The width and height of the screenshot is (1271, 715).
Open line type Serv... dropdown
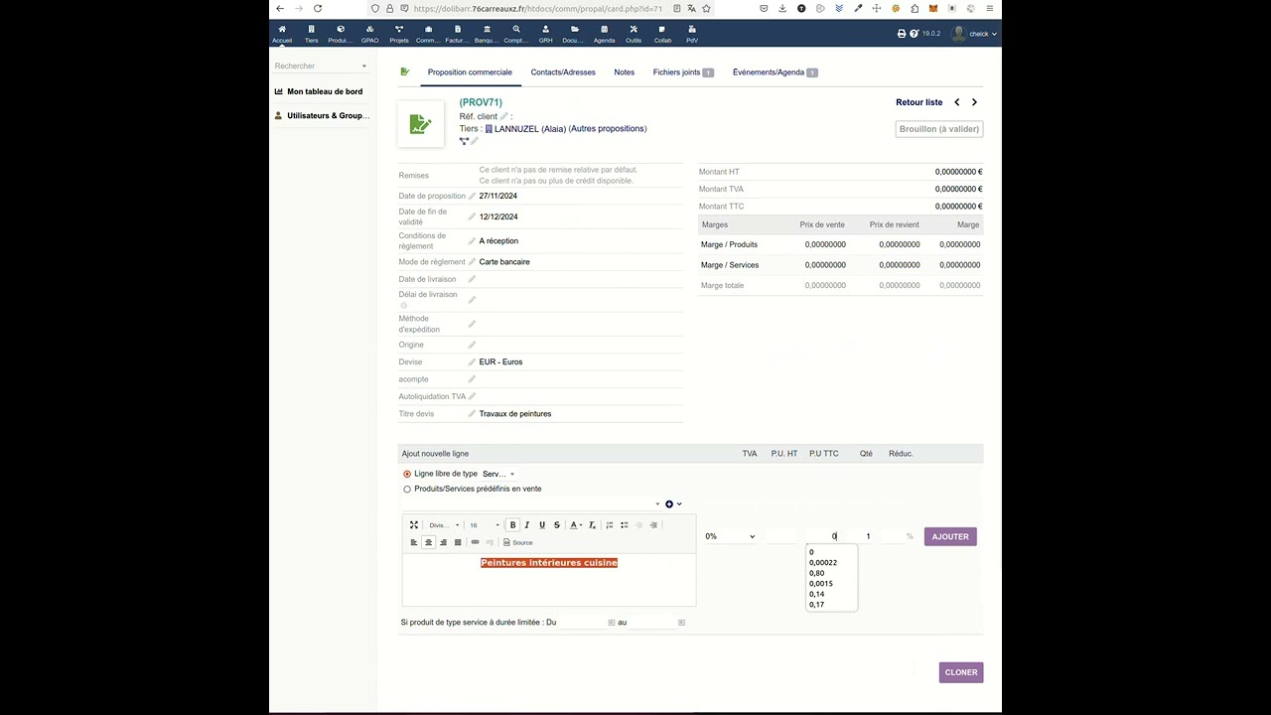[x=498, y=475]
